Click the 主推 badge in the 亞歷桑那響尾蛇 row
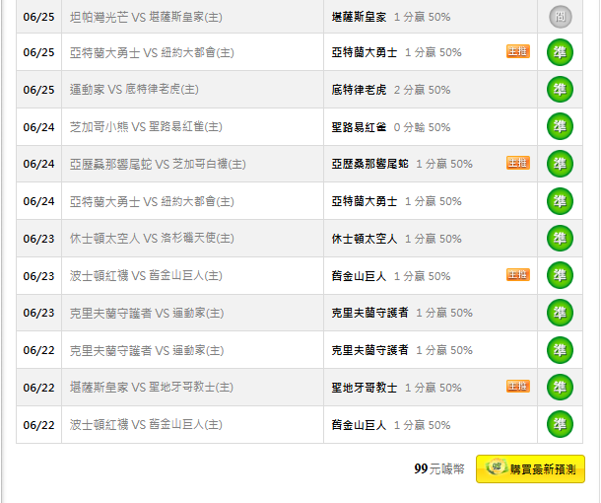Image resolution: width=601 pixels, height=503 pixels. [x=518, y=163]
